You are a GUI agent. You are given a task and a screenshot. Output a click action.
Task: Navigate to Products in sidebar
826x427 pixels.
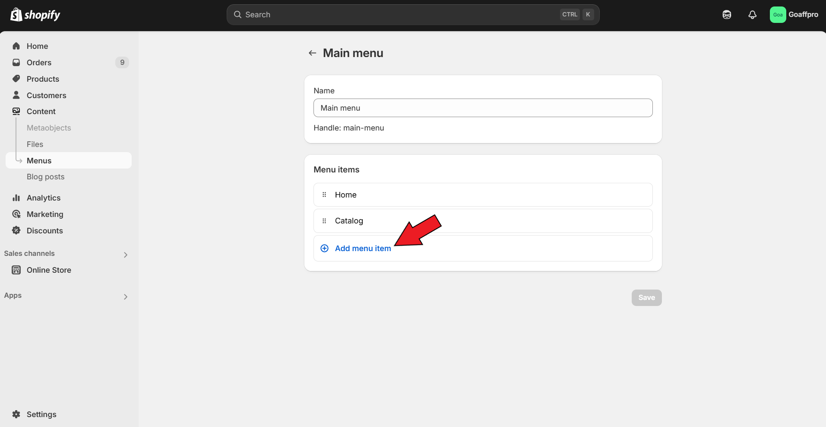pos(43,79)
